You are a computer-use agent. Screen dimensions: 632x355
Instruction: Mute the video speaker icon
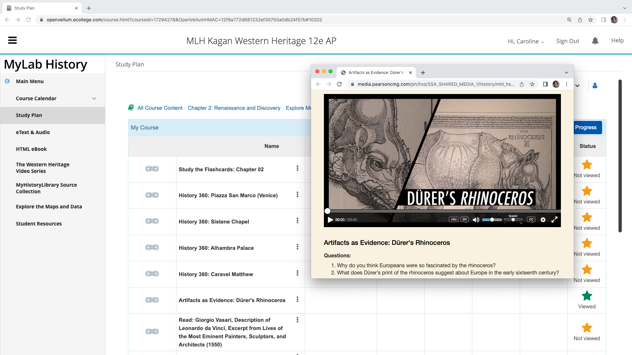[x=476, y=220]
